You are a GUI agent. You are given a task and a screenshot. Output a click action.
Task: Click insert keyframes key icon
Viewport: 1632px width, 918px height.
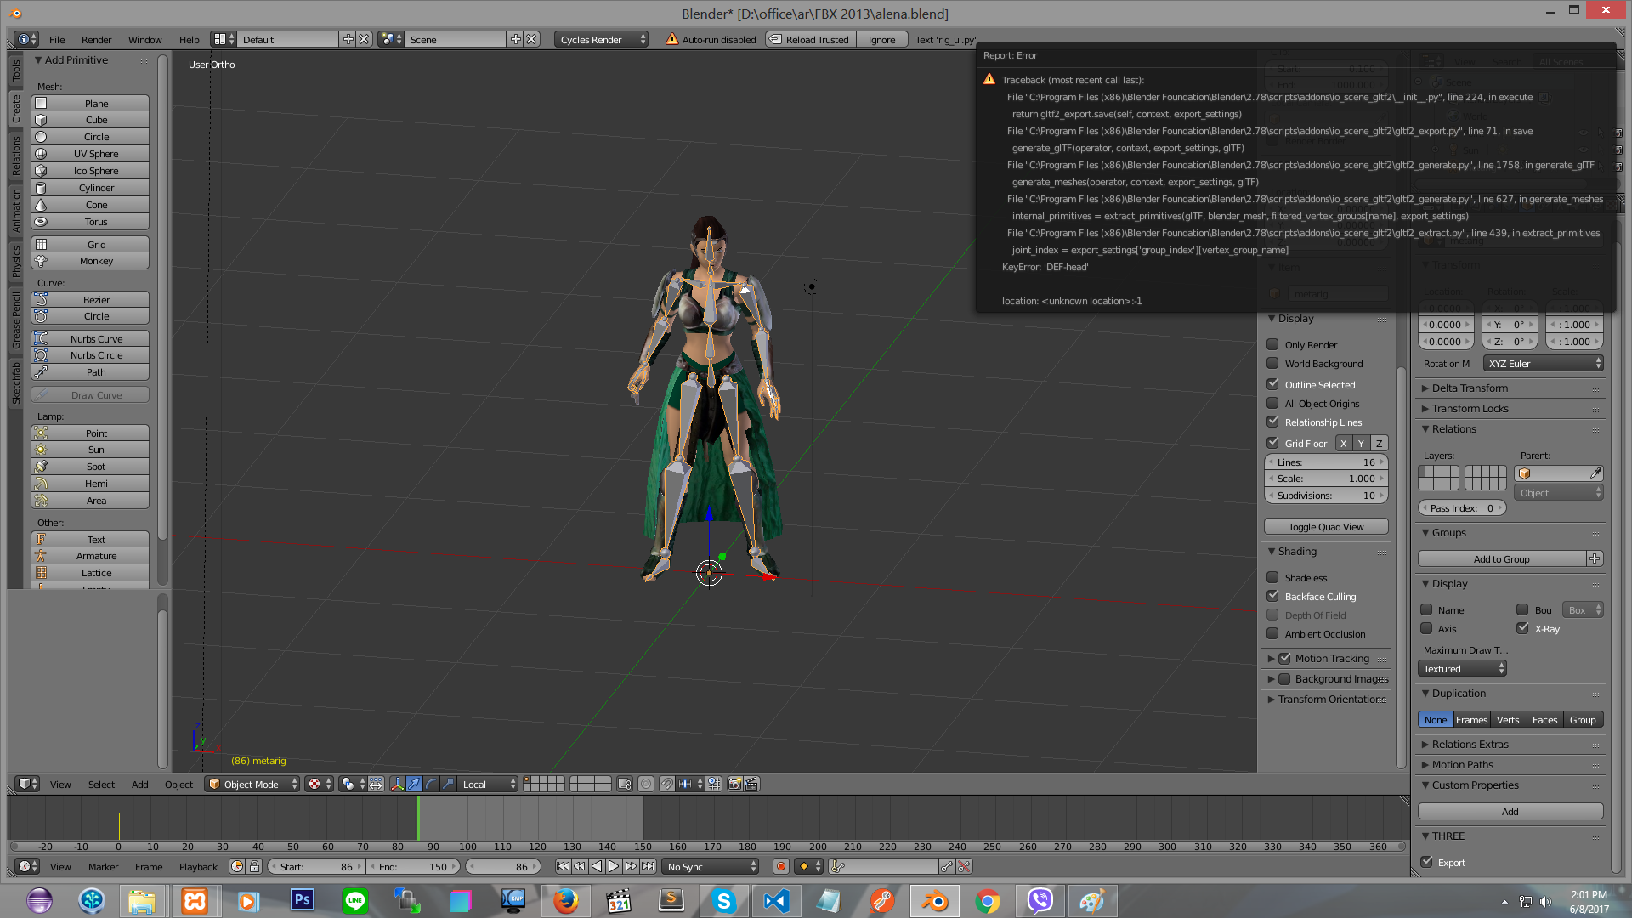click(947, 866)
